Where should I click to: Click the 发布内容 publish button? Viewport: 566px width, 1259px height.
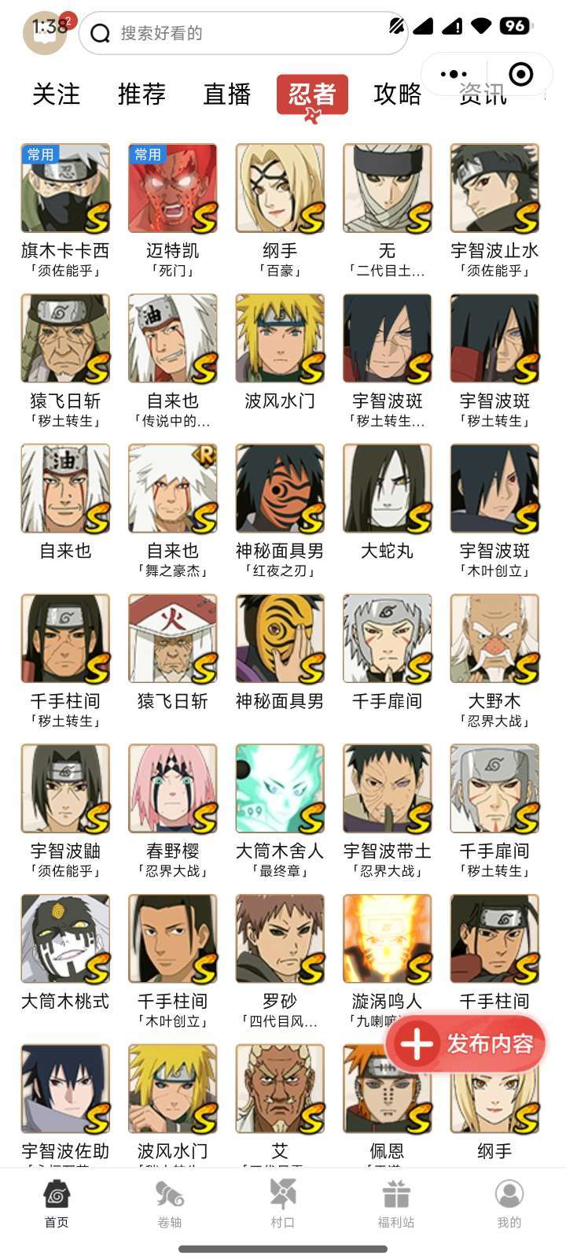point(466,1044)
